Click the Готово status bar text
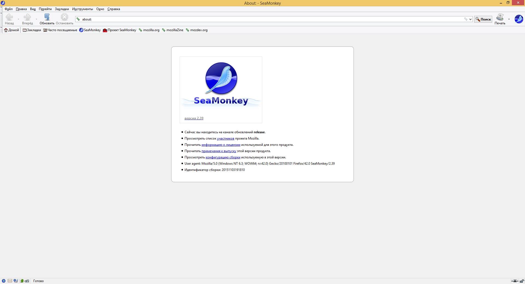This screenshot has height=284, width=525. (39, 281)
